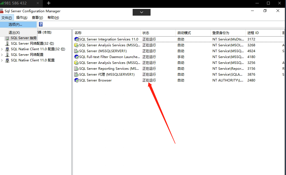Select SQL Full-text Filter Daemon Launcher row
286x175 pixels.
[179, 57]
